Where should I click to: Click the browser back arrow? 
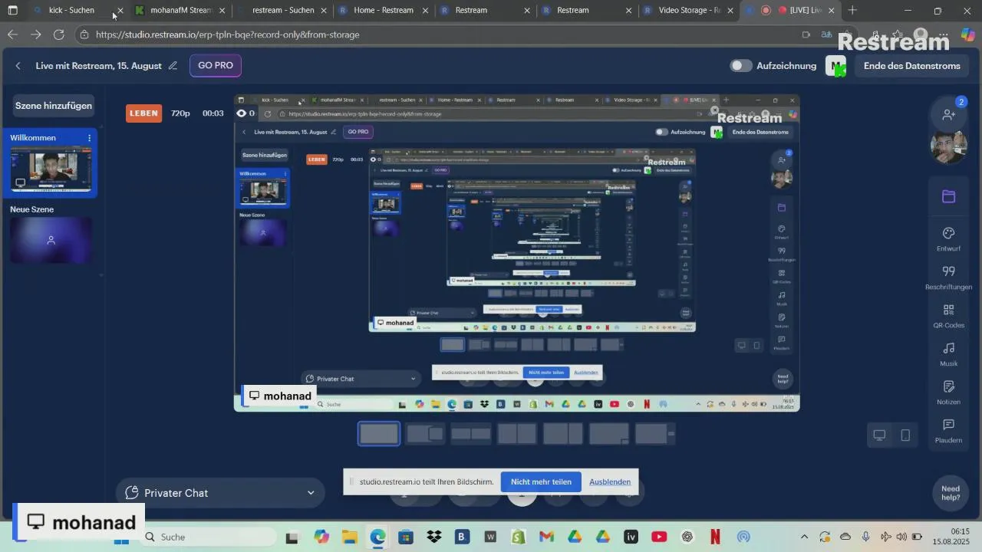click(x=12, y=34)
